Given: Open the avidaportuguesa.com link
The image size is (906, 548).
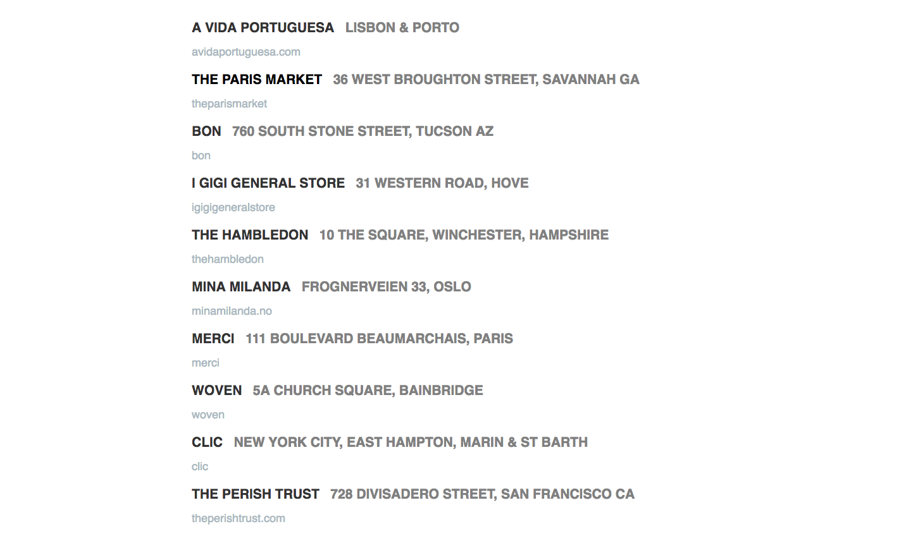Looking at the screenshot, I should click(245, 52).
